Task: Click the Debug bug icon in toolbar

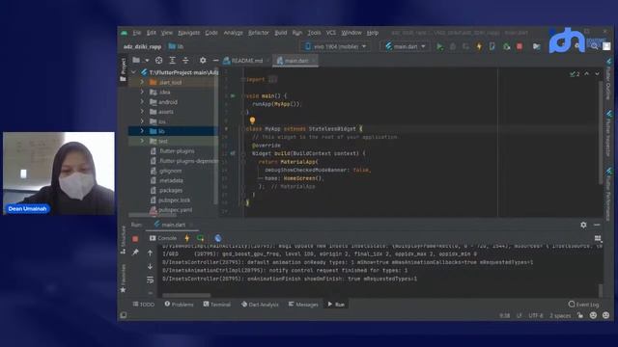Action: pyautogui.click(x=453, y=46)
